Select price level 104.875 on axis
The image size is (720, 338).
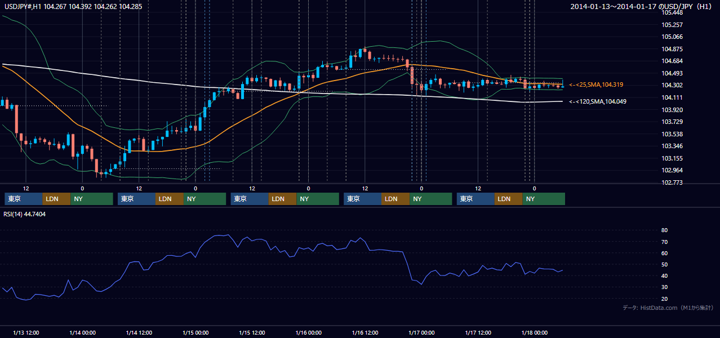point(671,49)
